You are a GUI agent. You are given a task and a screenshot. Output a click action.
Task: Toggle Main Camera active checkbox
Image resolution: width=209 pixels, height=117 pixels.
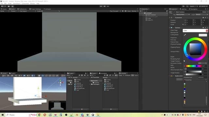(174, 12)
